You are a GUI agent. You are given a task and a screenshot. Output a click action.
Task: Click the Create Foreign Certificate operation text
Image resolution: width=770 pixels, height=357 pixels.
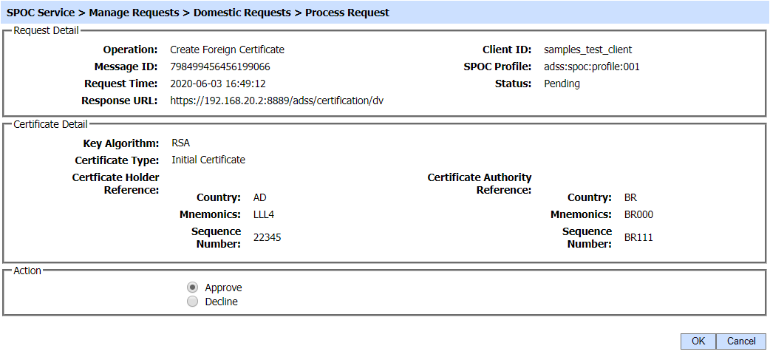(x=227, y=50)
